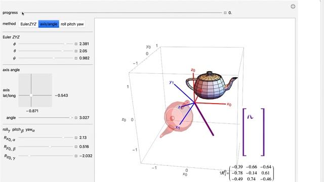The height and width of the screenshot is (182, 324).
Task: Click the theta slider thumb
Action: 62,51
